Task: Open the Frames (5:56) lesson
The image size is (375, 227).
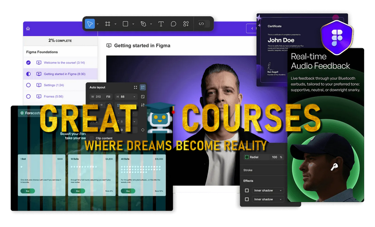Action: 53,96
